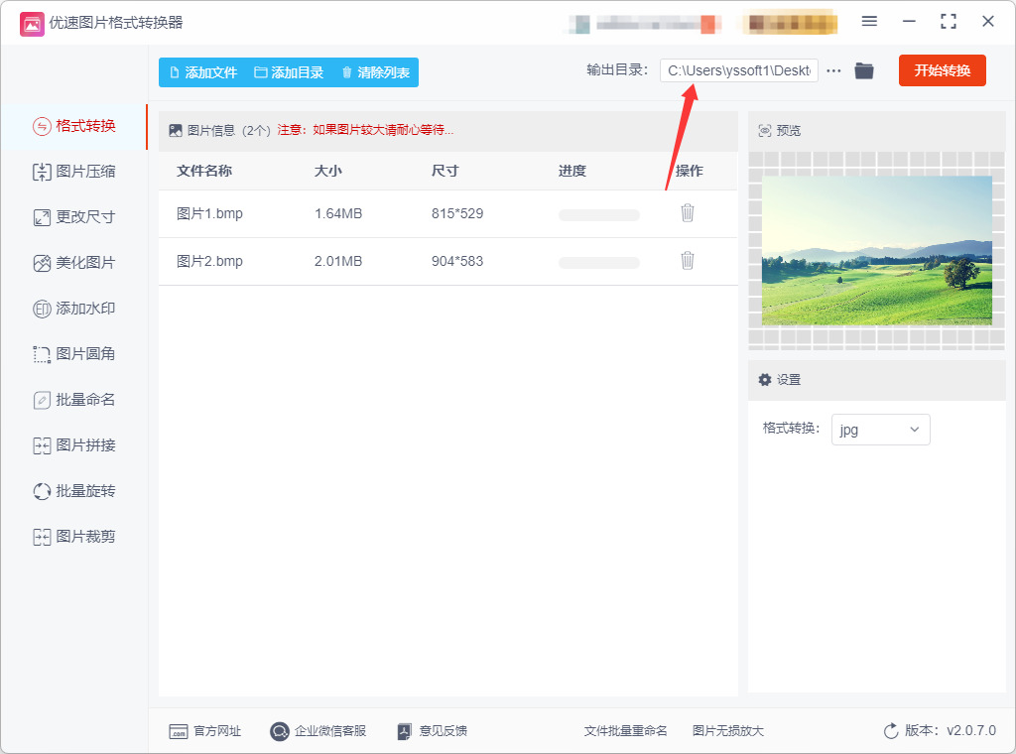
Task: Select 图片圆角 rounded corners tool
Action: pos(74,353)
